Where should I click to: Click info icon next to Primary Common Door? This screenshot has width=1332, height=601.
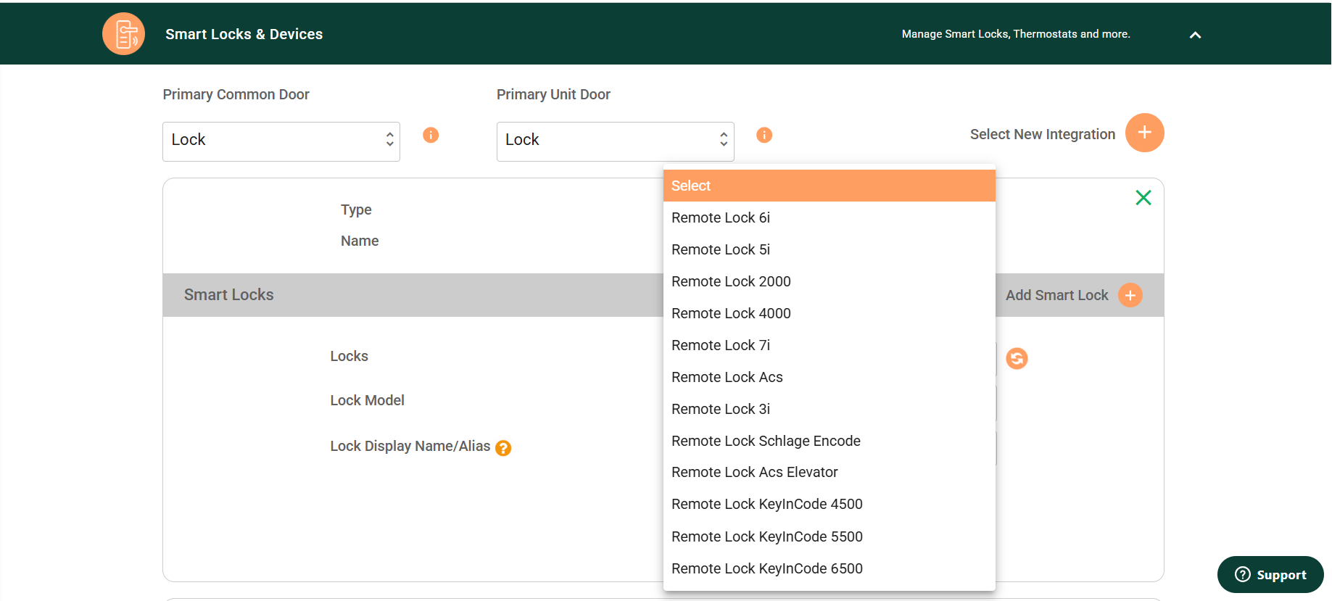[x=431, y=135]
